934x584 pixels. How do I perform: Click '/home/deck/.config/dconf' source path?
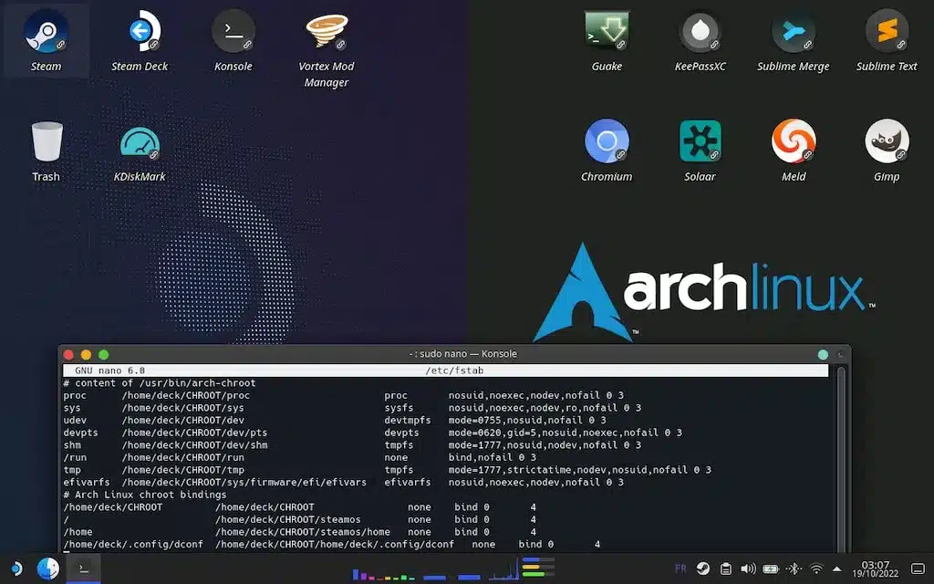[133, 545]
